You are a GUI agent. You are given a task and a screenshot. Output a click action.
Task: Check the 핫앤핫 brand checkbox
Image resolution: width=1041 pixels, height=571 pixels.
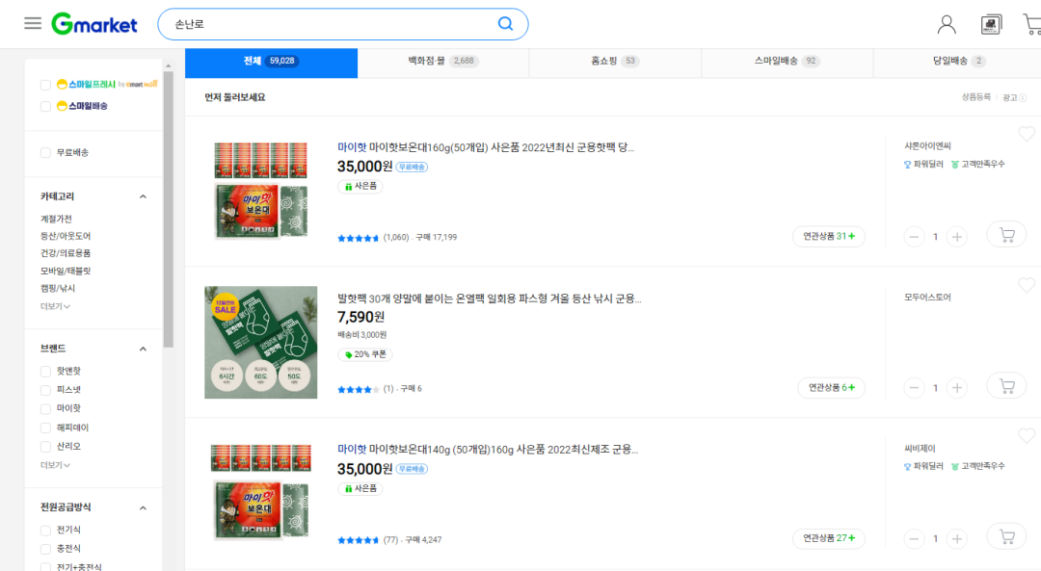[x=45, y=372]
